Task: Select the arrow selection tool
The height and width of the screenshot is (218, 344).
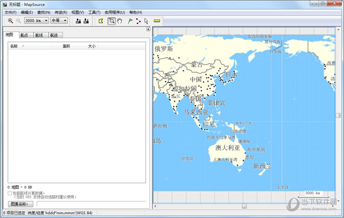Action: pyautogui.click(x=146, y=21)
